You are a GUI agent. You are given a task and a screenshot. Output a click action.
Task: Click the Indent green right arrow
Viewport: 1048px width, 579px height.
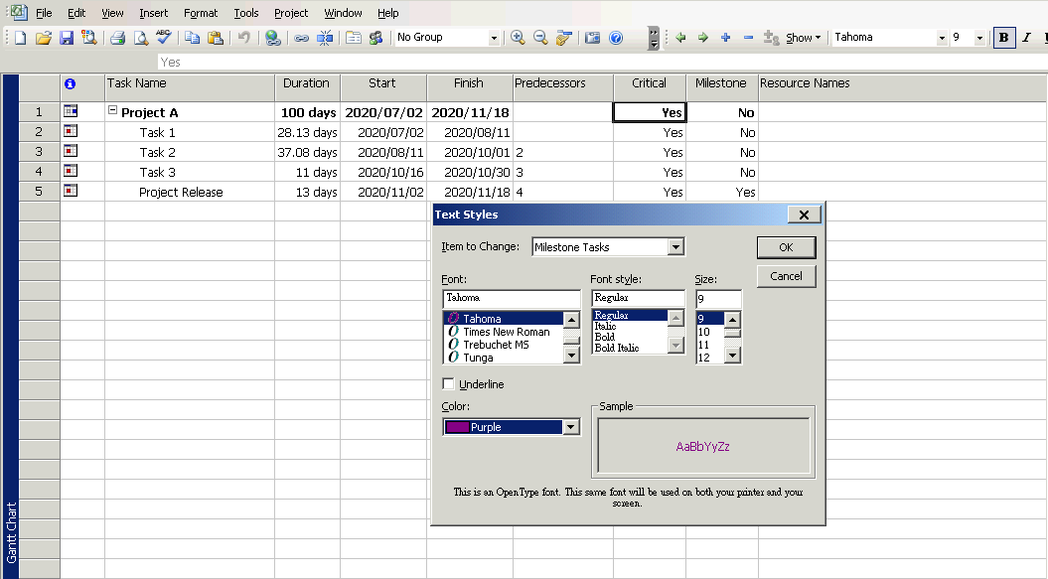click(703, 38)
